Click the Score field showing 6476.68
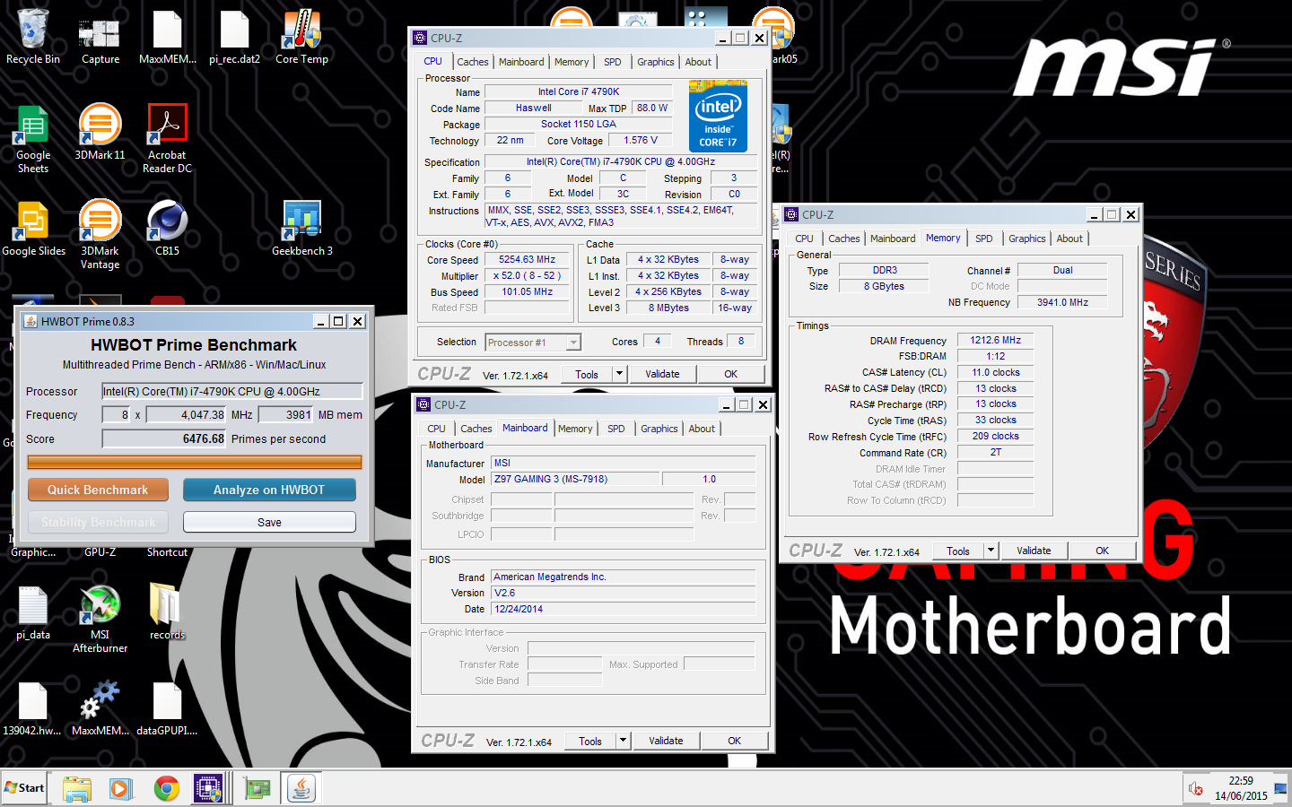 pyautogui.click(x=164, y=438)
